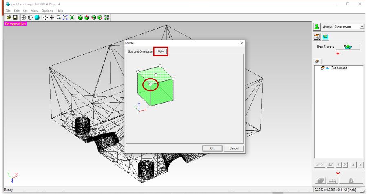Click the grayed box-shaped button in the bottom row
The height and width of the screenshot is (194, 367).
point(321,181)
